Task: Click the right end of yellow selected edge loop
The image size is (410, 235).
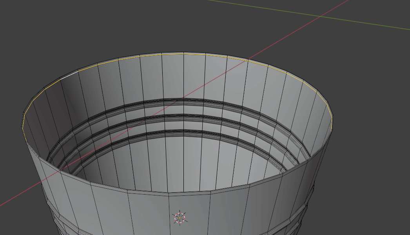Action: point(332,118)
